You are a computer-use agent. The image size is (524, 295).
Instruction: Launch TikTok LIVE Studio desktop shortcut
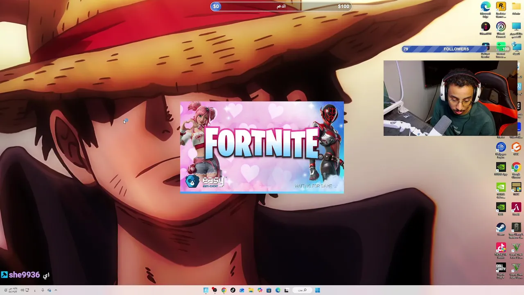501,251
